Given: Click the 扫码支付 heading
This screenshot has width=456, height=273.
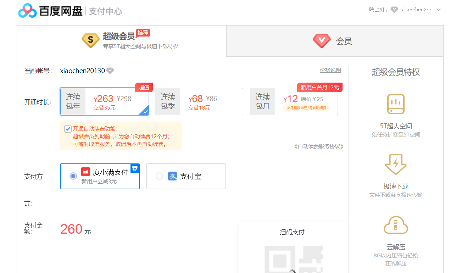Looking at the screenshot, I should (x=292, y=232).
